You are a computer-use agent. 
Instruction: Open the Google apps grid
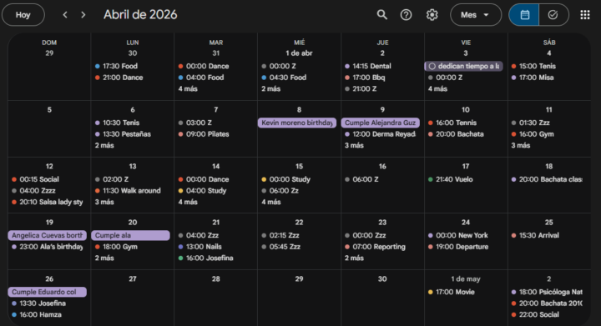tap(585, 15)
